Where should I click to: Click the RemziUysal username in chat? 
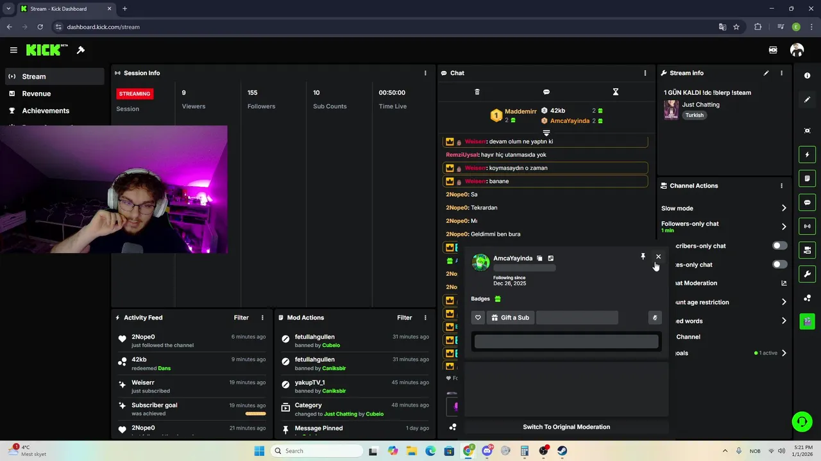pyautogui.click(x=461, y=155)
